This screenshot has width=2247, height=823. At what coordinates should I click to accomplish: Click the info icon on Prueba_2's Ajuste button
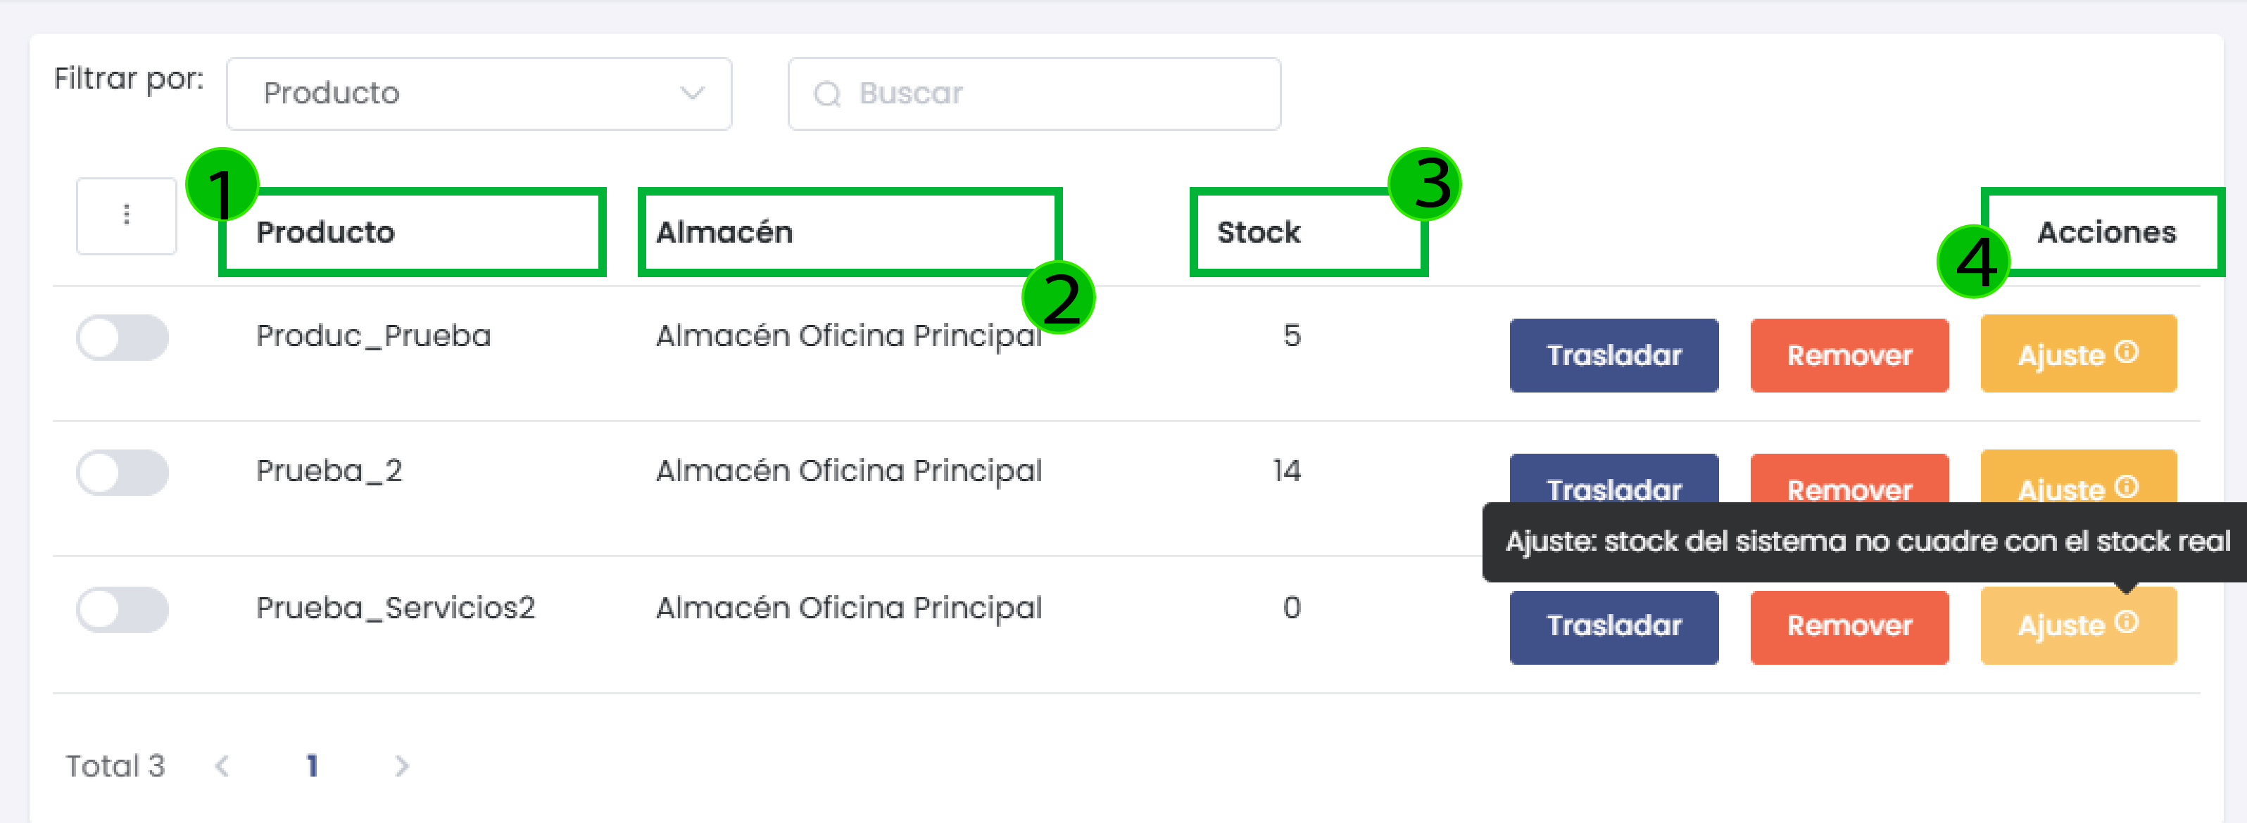tap(2127, 487)
